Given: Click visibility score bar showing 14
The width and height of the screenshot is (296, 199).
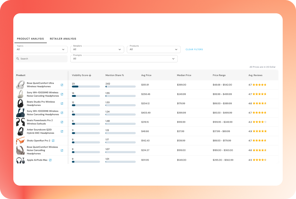Looking at the screenshot, I should [x=86, y=96].
